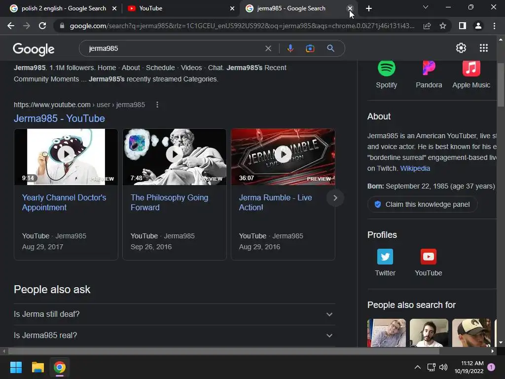The width and height of the screenshot is (505, 379).
Task: Click the browser forward arrow
Action: click(27, 26)
